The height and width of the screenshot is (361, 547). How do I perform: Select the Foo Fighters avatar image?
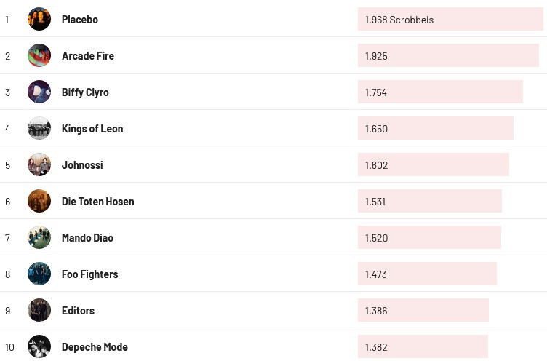pos(39,274)
